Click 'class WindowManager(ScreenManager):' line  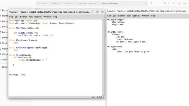point(29,48)
